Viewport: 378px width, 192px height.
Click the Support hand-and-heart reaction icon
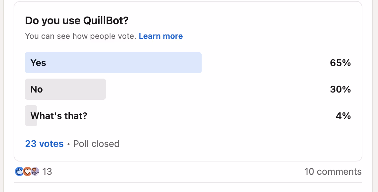click(35, 171)
